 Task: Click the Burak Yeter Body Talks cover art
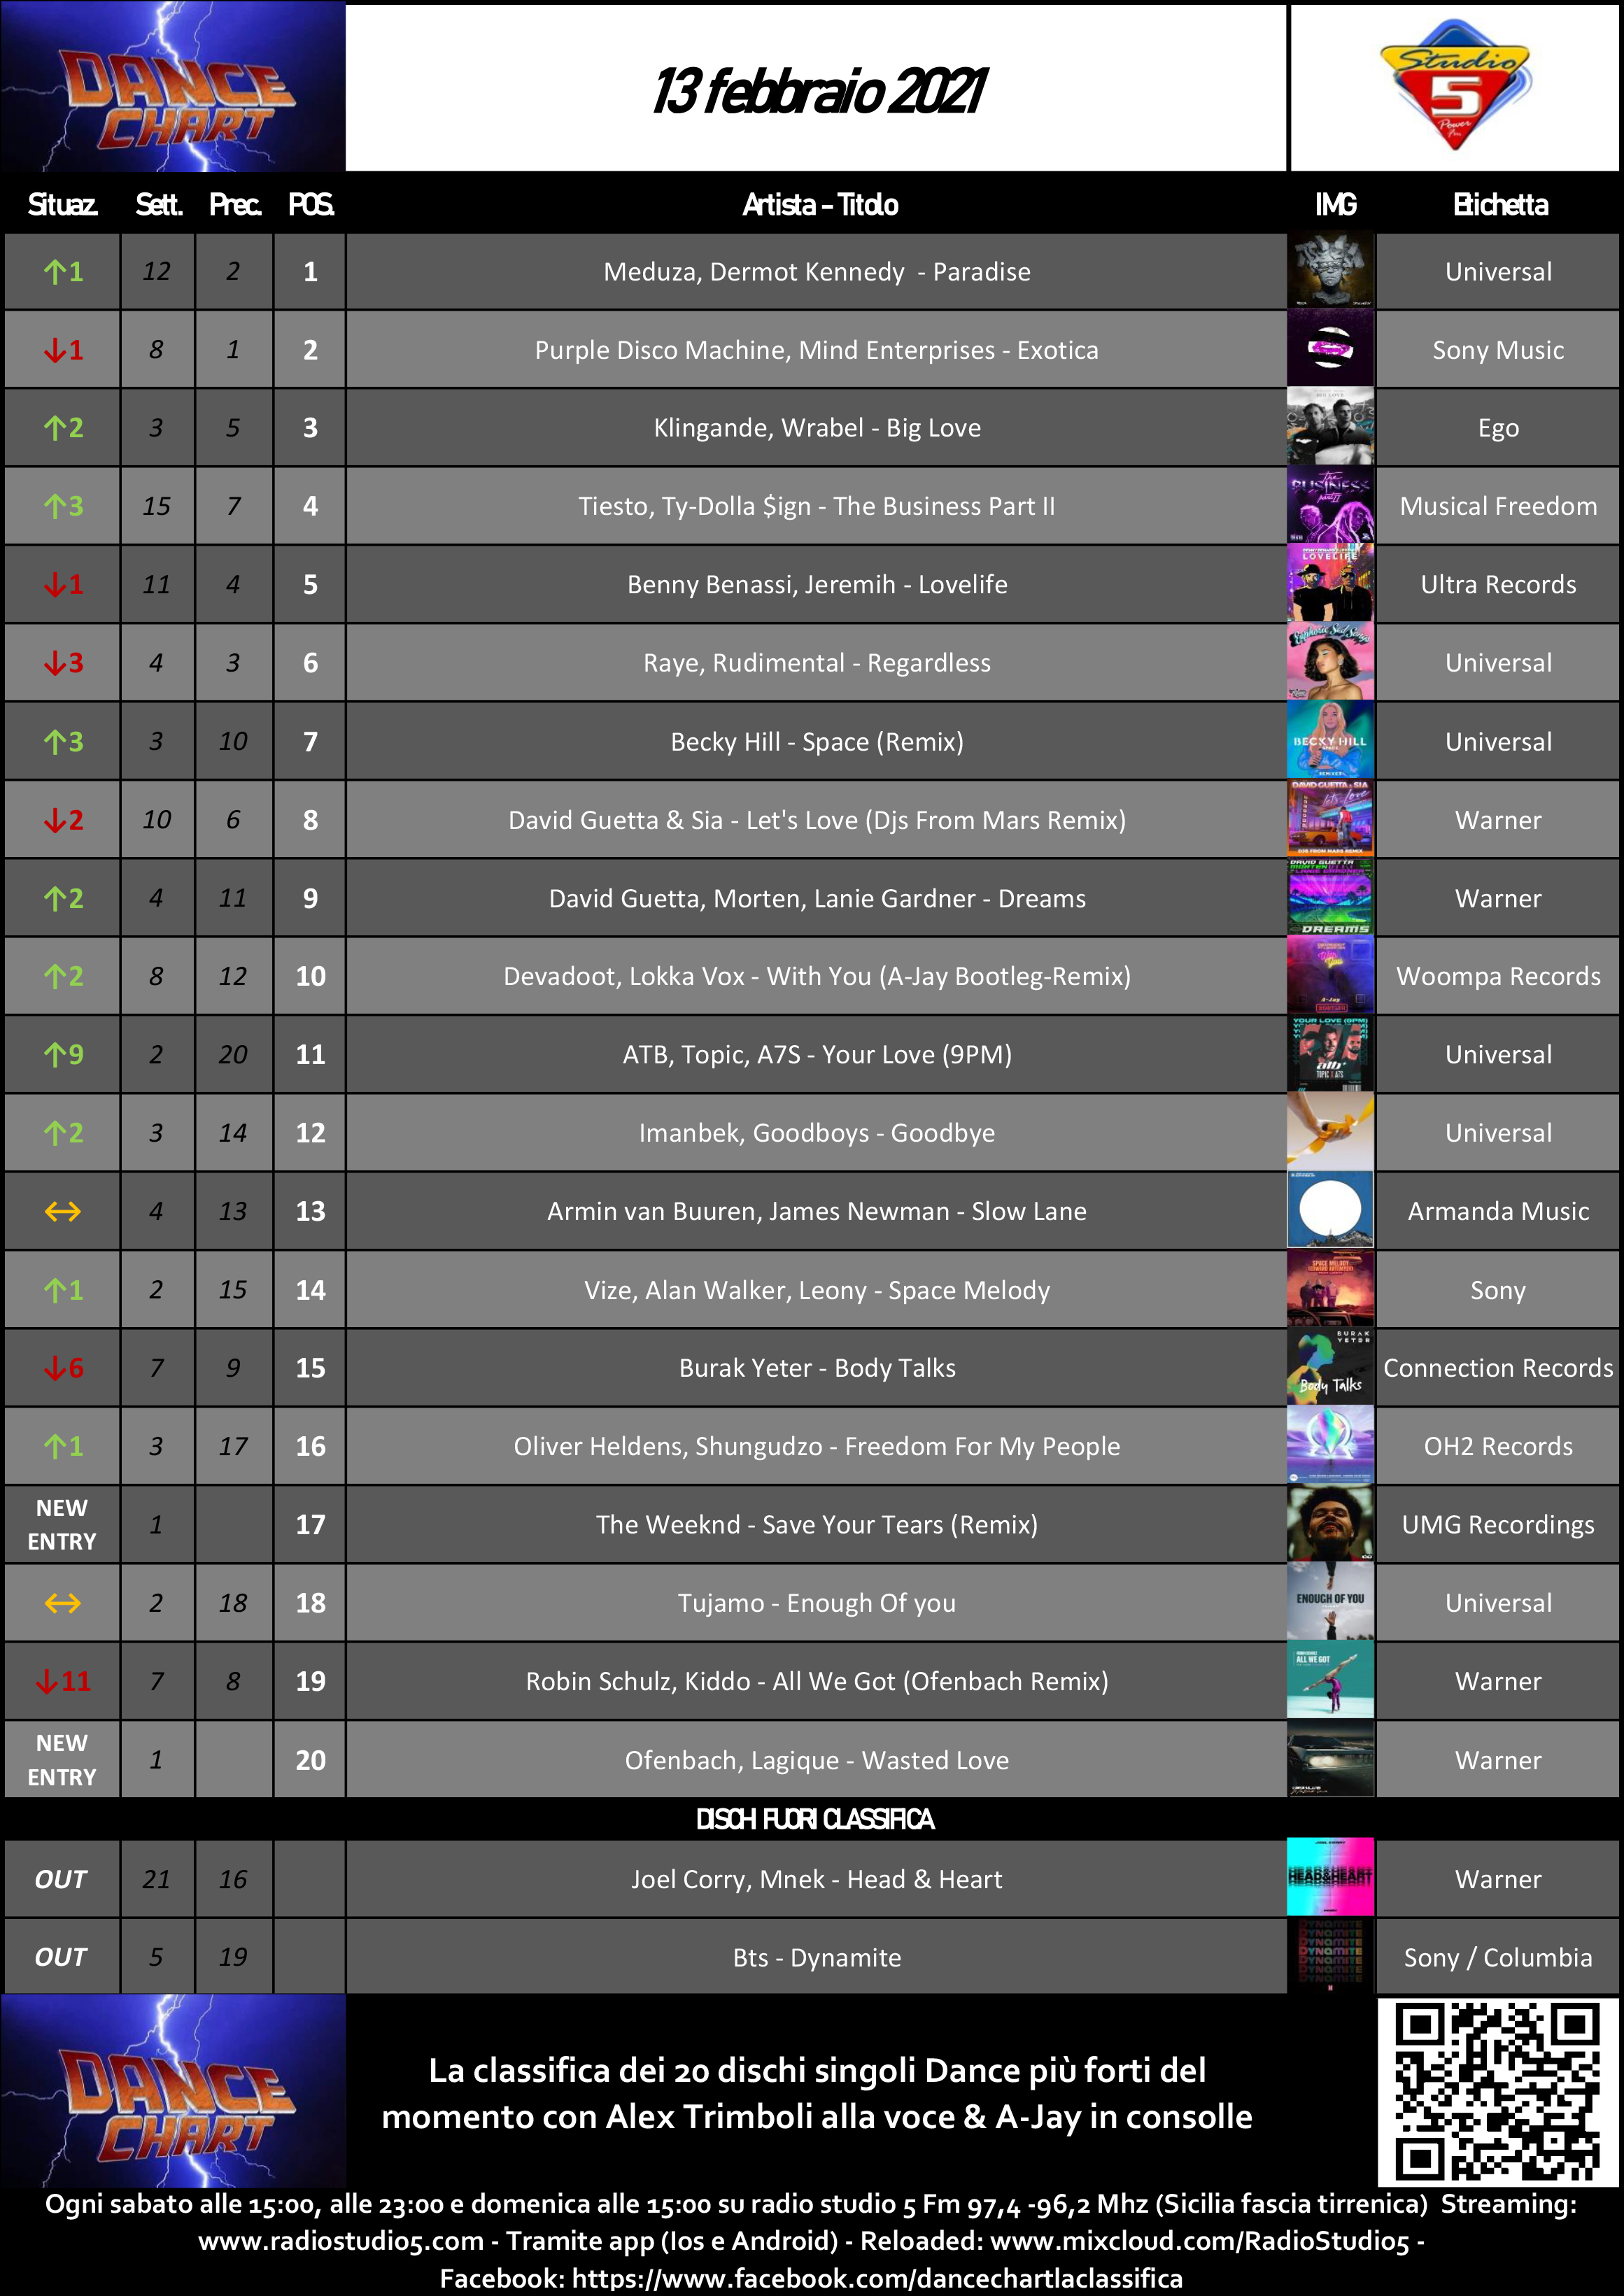tap(1330, 1367)
